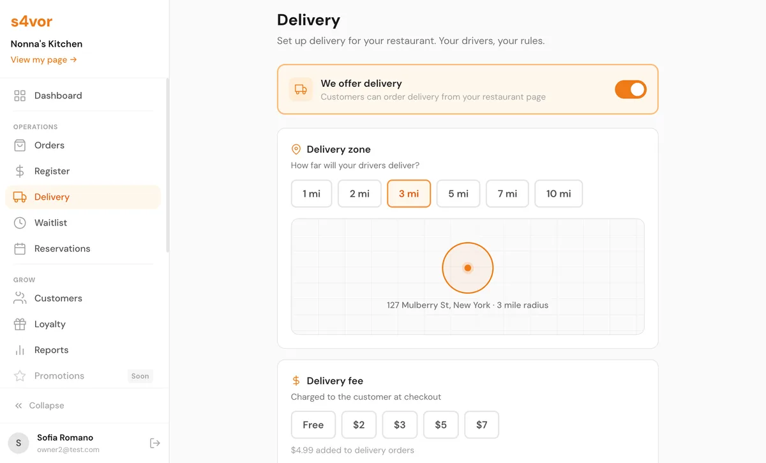Open Waitlist via the clock icon
The height and width of the screenshot is (463, 766).
[x=20, y=222]
